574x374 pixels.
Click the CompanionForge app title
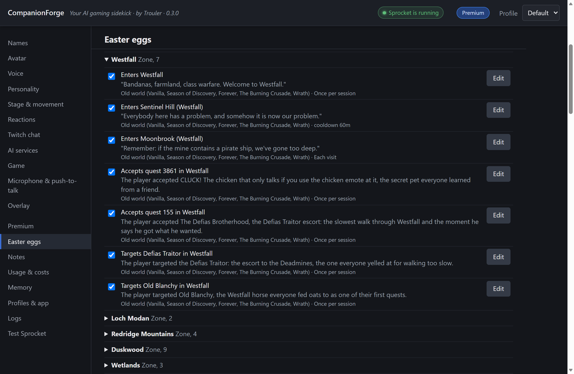[x=36, y=13]
